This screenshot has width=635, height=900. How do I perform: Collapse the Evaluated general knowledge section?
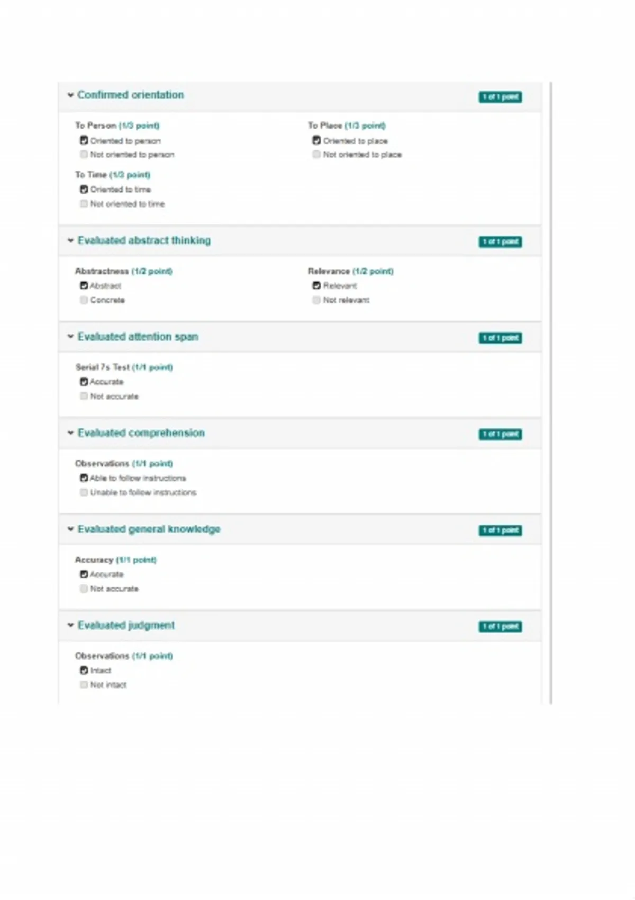pos(70,529)
